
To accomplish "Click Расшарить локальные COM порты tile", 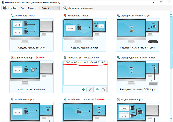I will click(x=138, y=77).
